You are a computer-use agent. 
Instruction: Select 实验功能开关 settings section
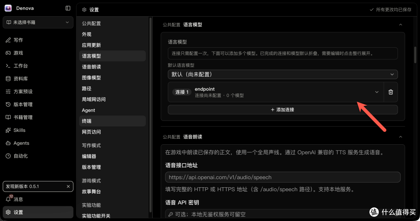click(x=112, y=216)
